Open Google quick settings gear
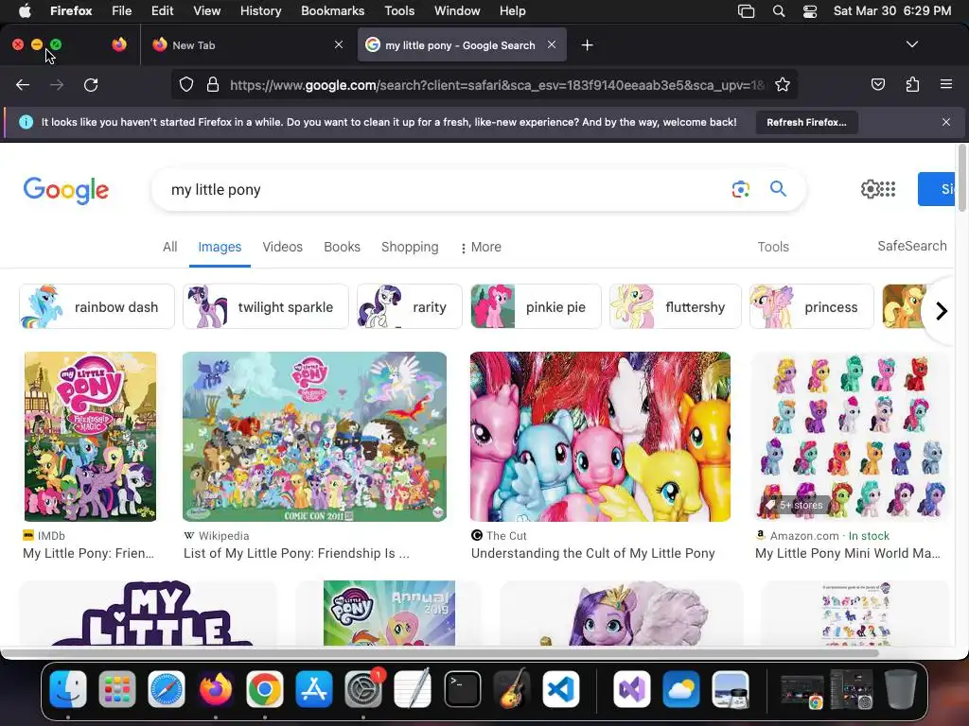Screen dimensions: 969x726 (870, 189)
